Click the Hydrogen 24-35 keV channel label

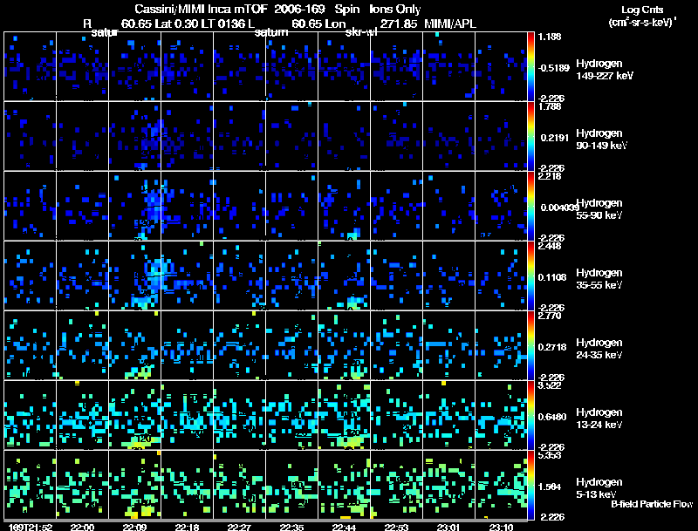pyautogui.click(x=599, y=349)
